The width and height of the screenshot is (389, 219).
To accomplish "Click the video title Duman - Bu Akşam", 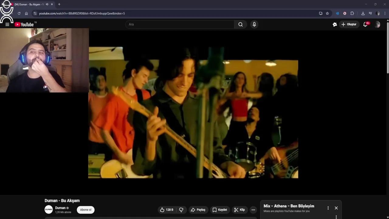I will [x=62, y=200].
